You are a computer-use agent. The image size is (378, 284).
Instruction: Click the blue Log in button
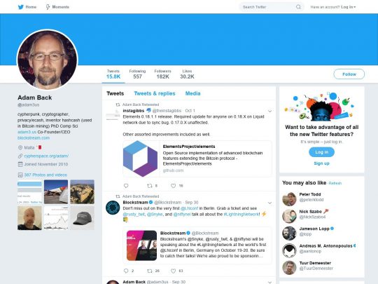(x=321, y=152)
